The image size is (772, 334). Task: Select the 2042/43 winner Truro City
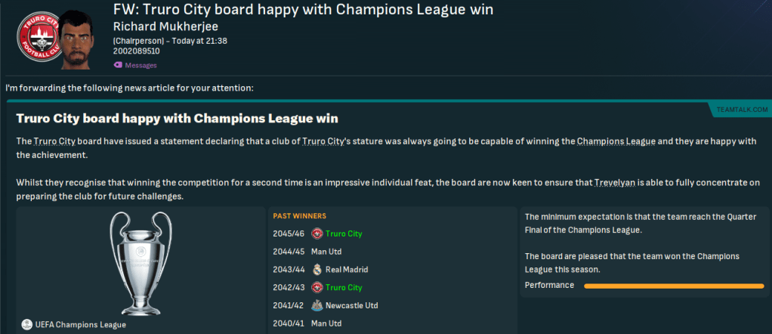[344, 287]
